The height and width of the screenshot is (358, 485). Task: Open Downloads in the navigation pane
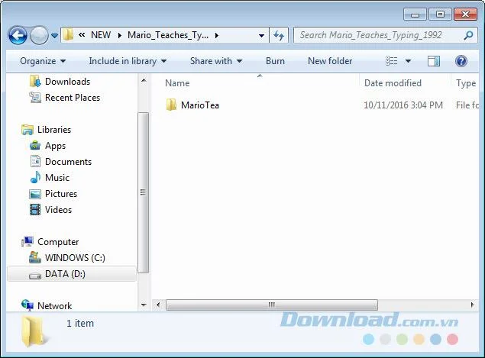(67, 82)
